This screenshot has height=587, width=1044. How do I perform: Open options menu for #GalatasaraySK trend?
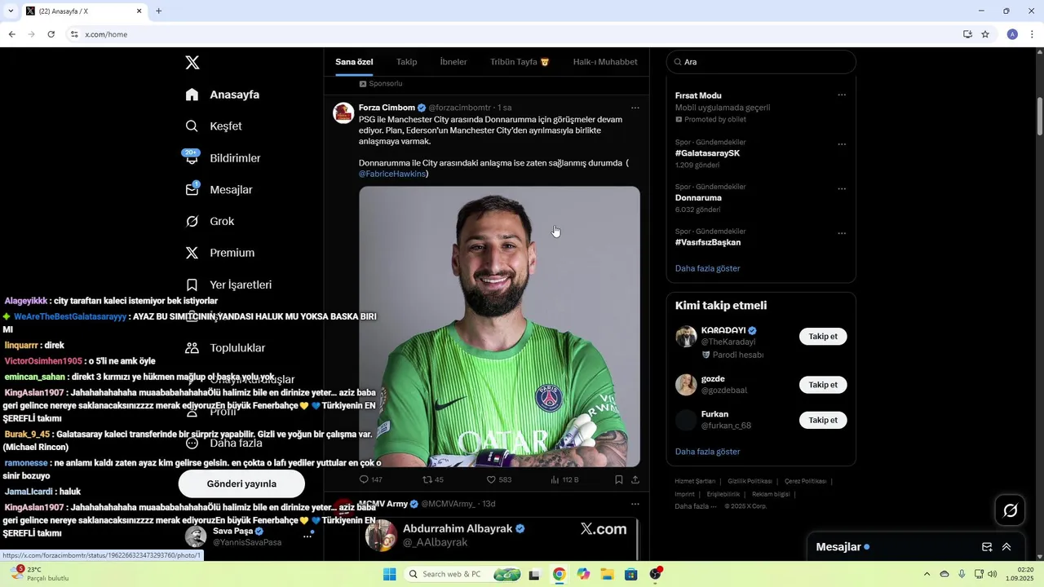tap(842, 144)
